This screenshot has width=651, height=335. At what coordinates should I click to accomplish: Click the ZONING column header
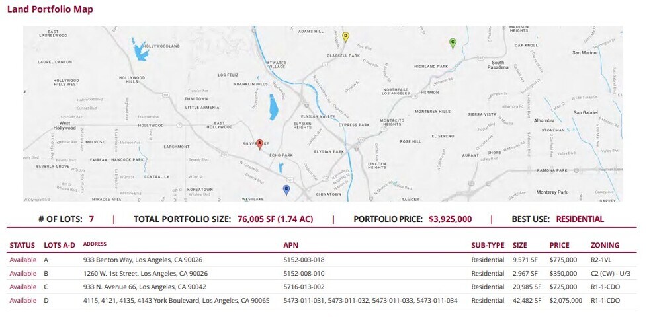click(x=605, y=245)
